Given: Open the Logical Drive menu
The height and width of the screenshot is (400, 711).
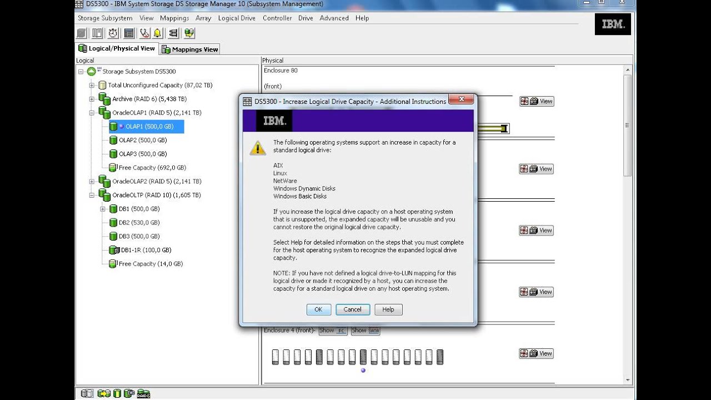Looking at the screenshot, I should click(237, 18).
